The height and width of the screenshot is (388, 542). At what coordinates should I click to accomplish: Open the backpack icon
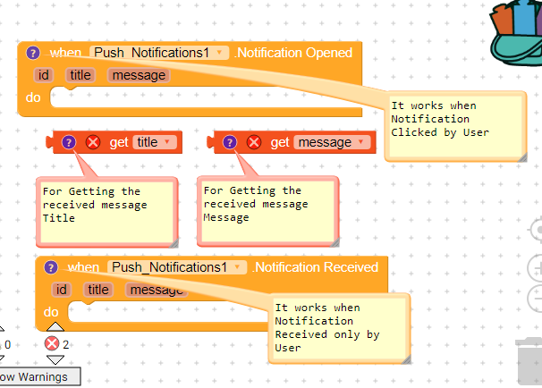click(x=516, y=33)
